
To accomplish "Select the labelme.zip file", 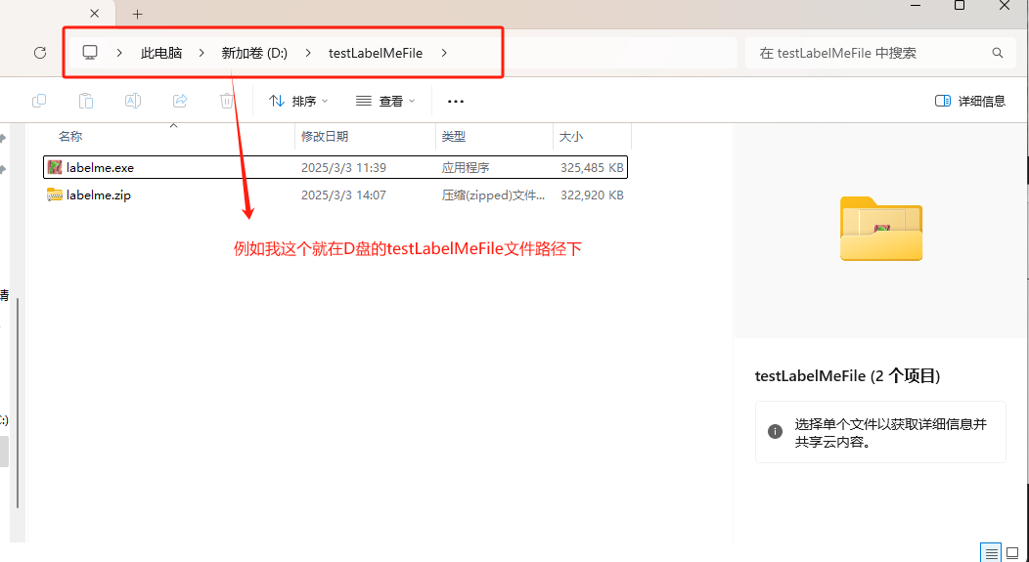I will click(x=336, y=195).
